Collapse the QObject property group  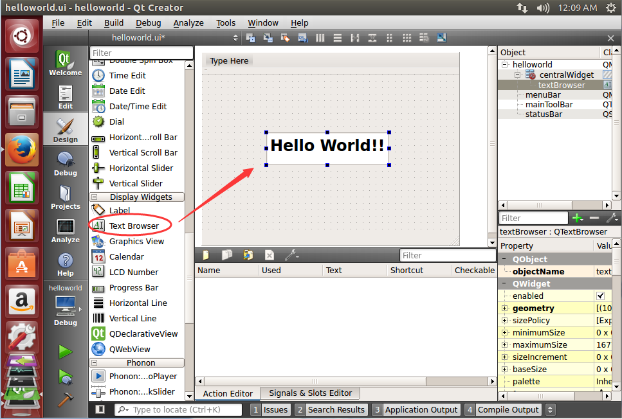(x=504, y=259)
